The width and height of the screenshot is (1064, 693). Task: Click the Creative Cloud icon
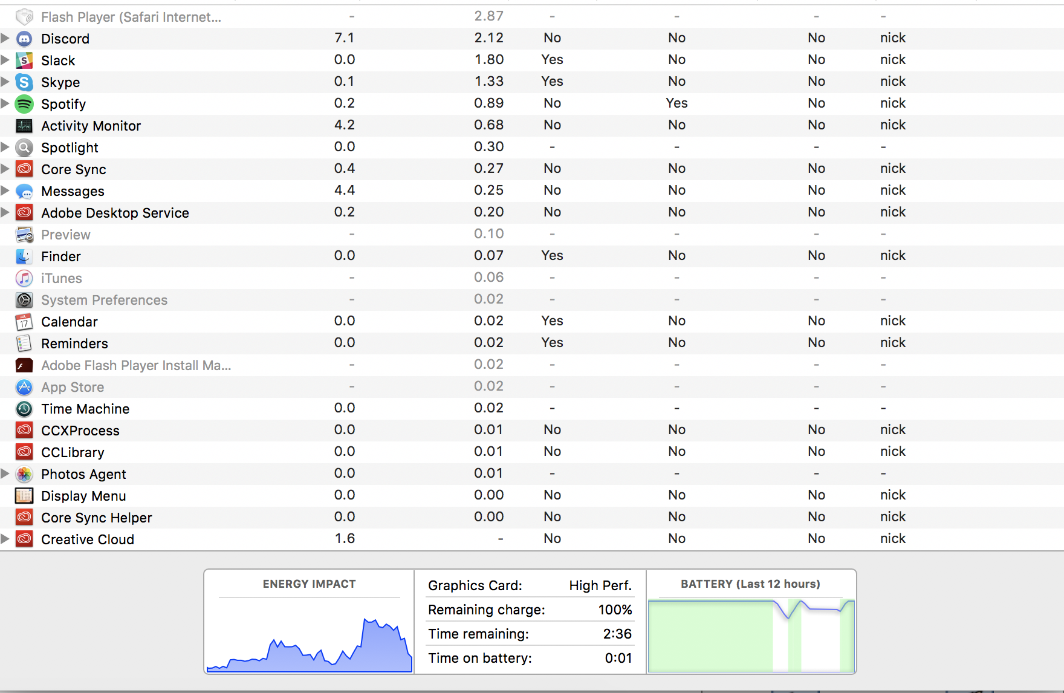[24, 539]
